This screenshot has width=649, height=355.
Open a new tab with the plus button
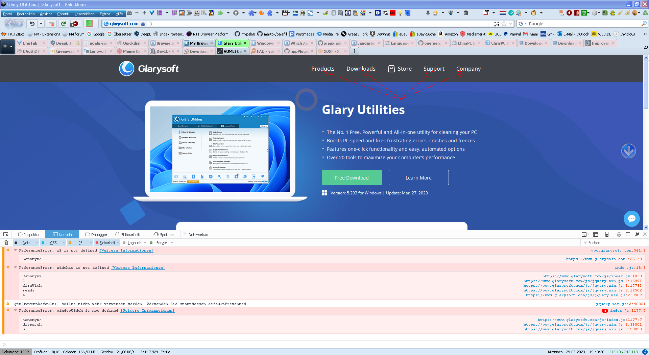(354, 51)
